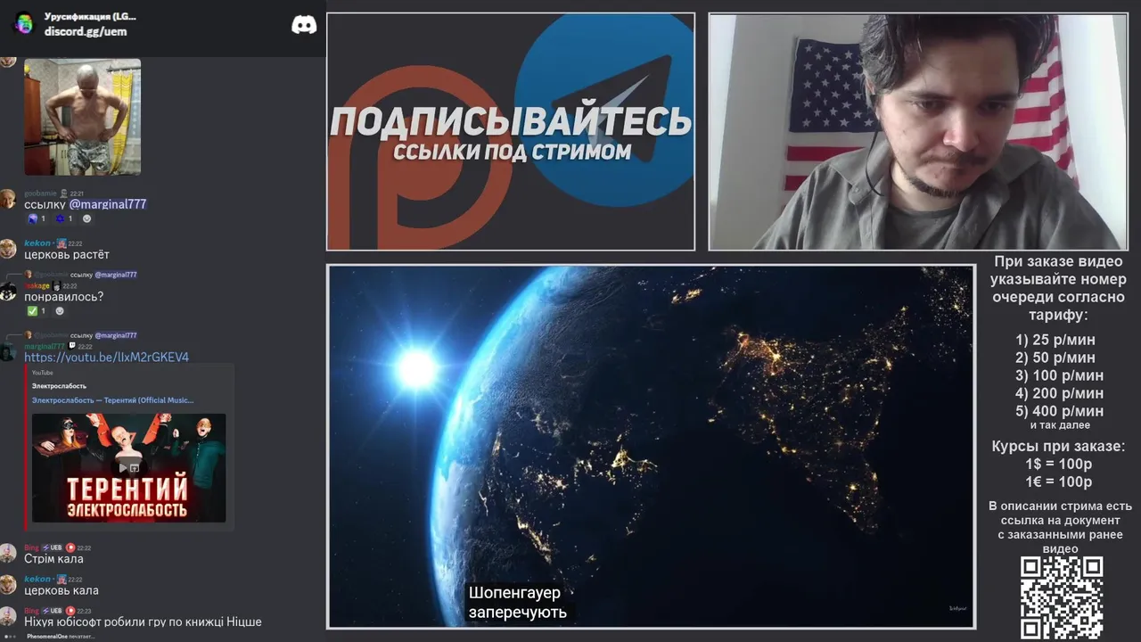Click kekon's avatar next to 'церковь растёт'
This screenshot has width=1141, height=642.
pyautogui.click(x=8, y=249)
